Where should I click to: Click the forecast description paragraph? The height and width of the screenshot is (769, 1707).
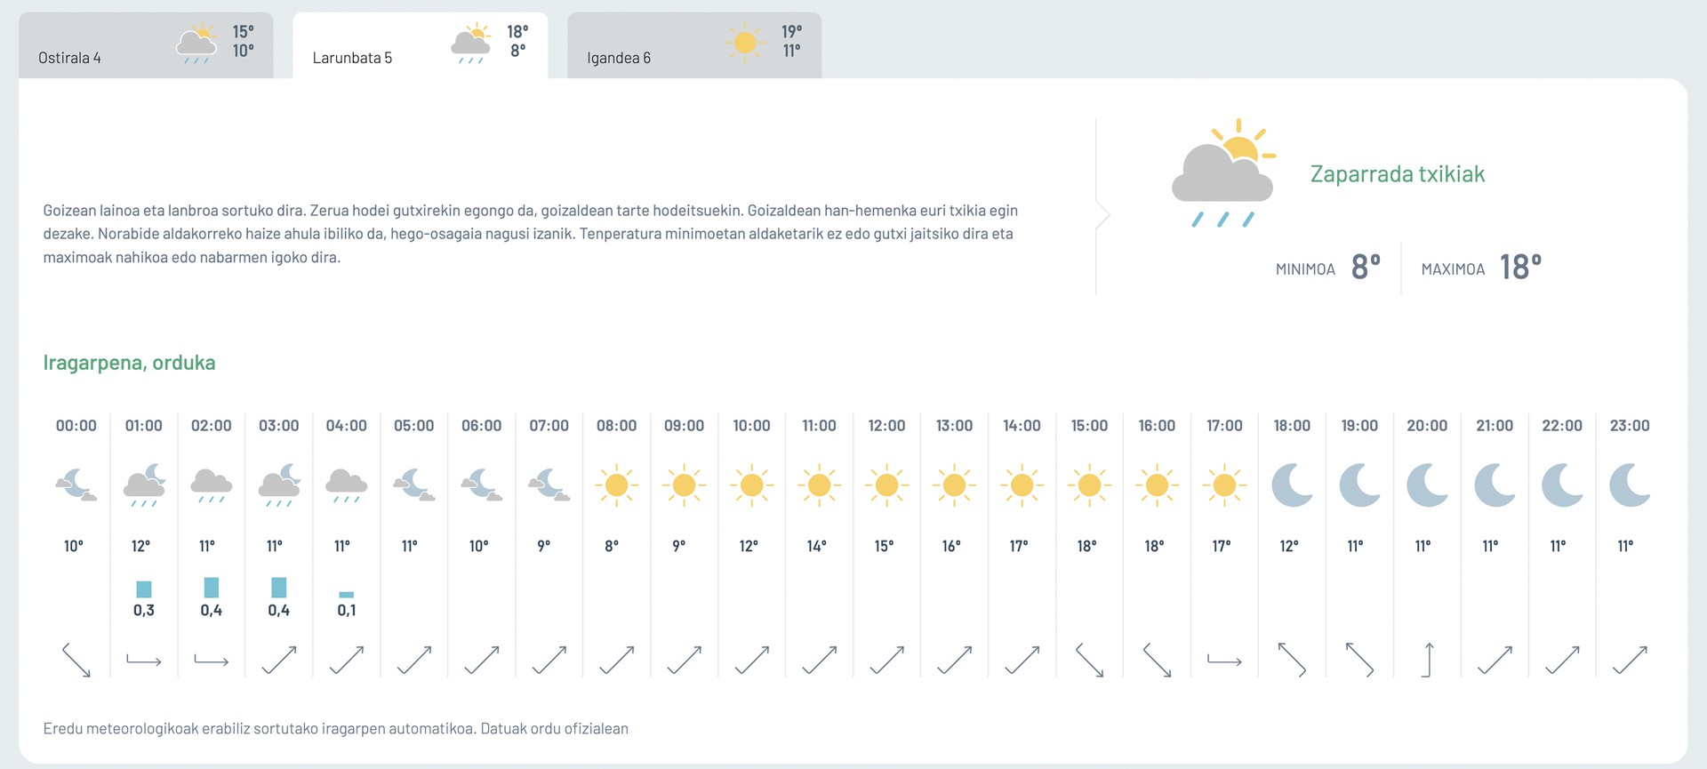coord(531,234)
